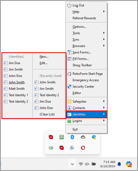138x171 pixels.
Task: Click the Wi-Fi icon in taskbar
Action: 81,164
